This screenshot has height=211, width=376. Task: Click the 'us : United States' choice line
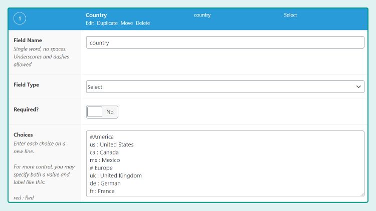112,144
